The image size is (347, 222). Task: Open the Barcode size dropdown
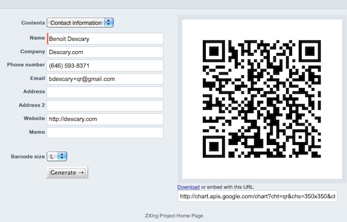pos(57,156)
